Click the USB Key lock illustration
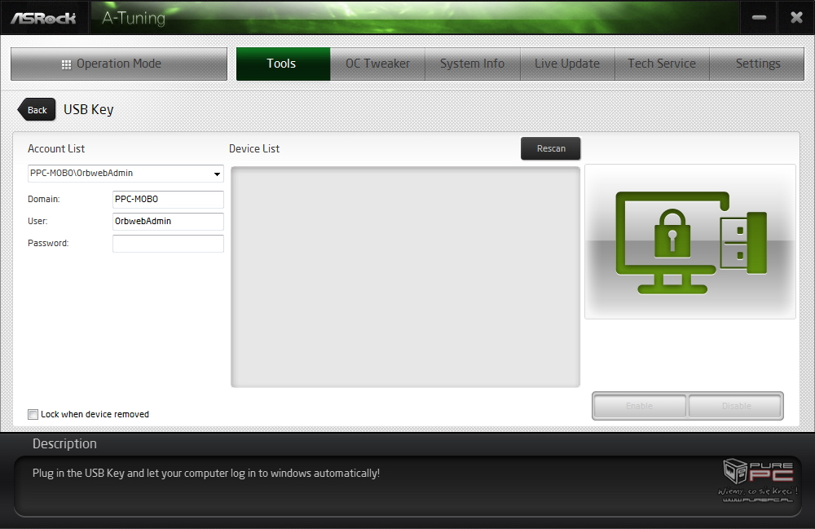Image resolution: width=815 pixels, height=529 pixels. coord(690,241)
